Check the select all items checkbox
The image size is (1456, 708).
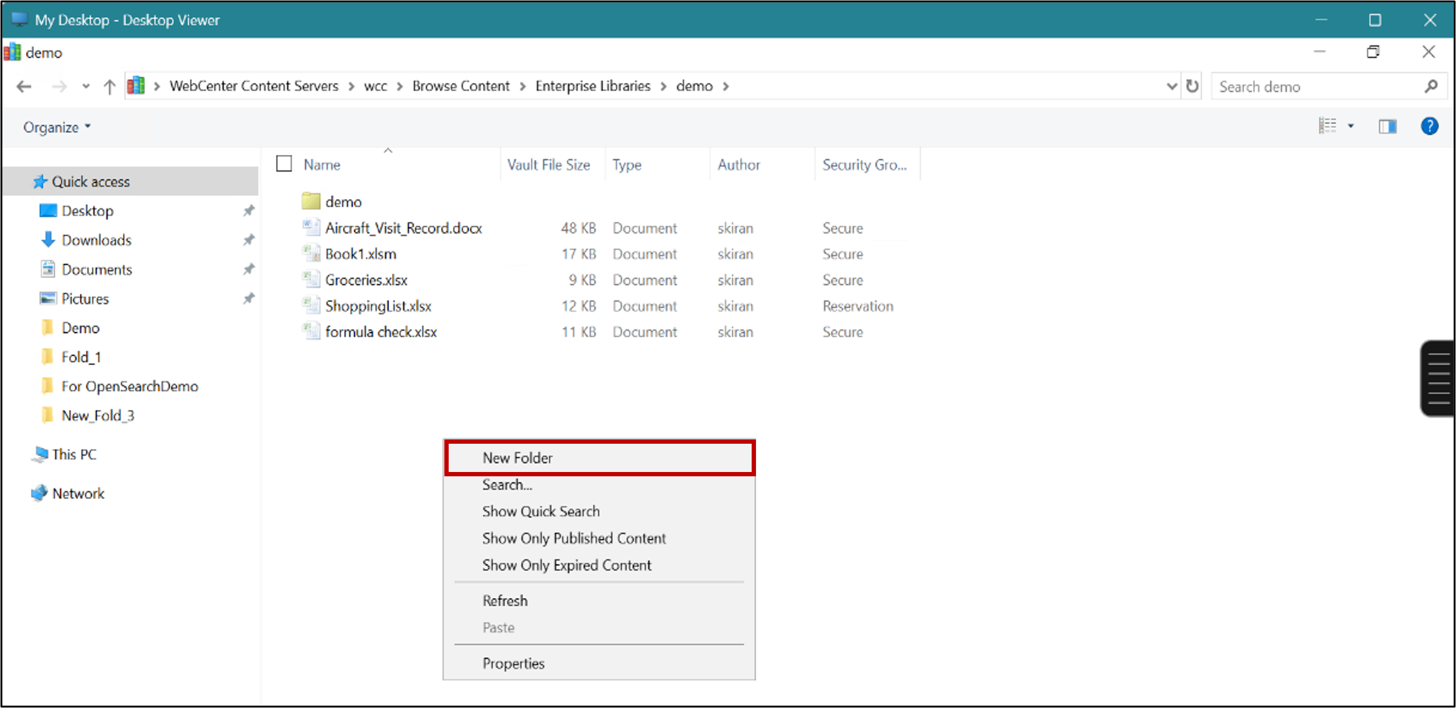tap(284, 164)
